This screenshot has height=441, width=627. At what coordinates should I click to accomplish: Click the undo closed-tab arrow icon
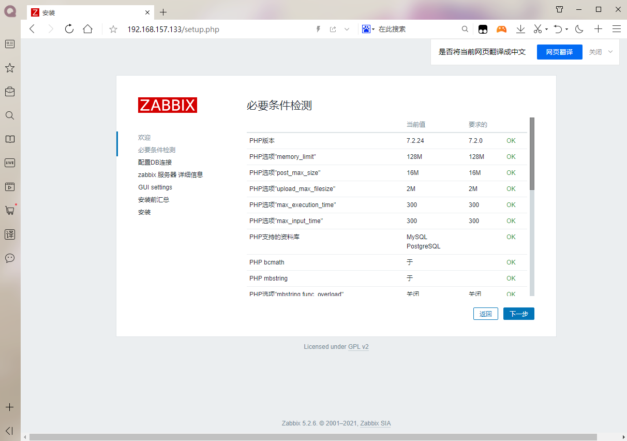coord(558,30)
